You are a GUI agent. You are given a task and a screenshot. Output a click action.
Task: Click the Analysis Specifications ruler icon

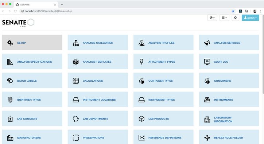(10, 62)
